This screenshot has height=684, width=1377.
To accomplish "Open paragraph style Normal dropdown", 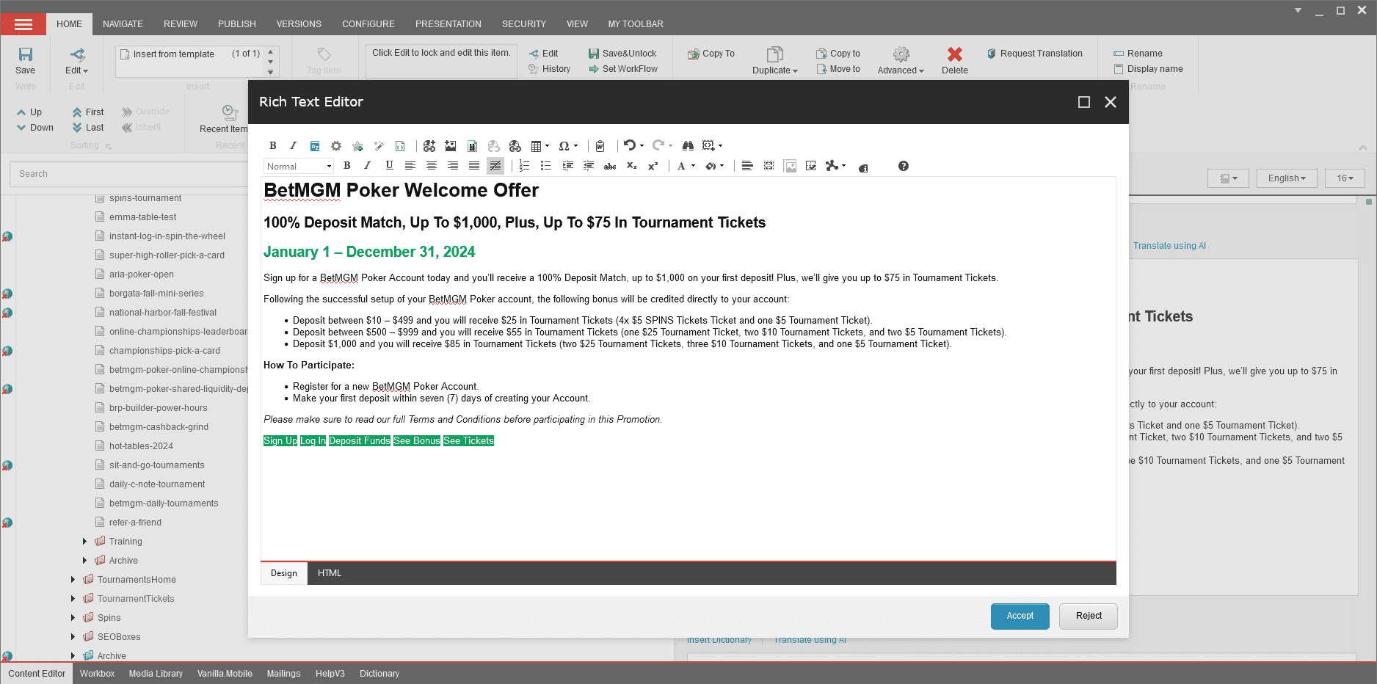I will coord(299,167).
